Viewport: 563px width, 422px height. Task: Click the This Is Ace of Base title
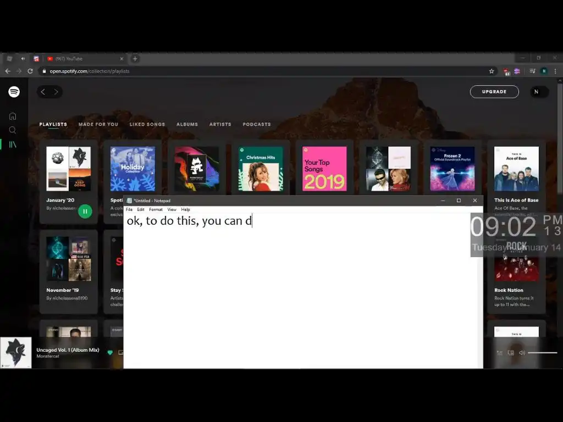coord(516,200)
